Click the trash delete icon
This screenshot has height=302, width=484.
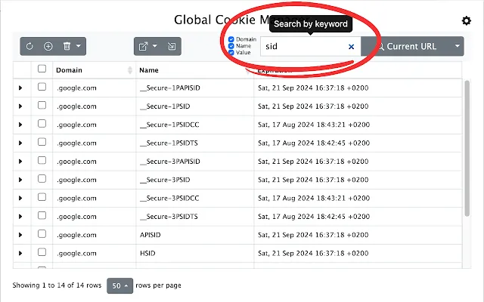click(67, 46)
